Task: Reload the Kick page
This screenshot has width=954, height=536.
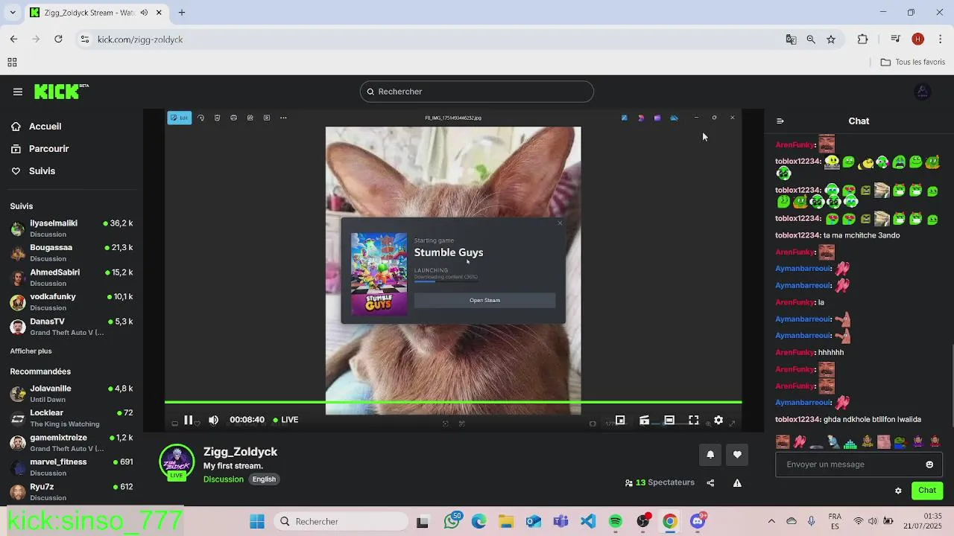Action: [58, 39]
